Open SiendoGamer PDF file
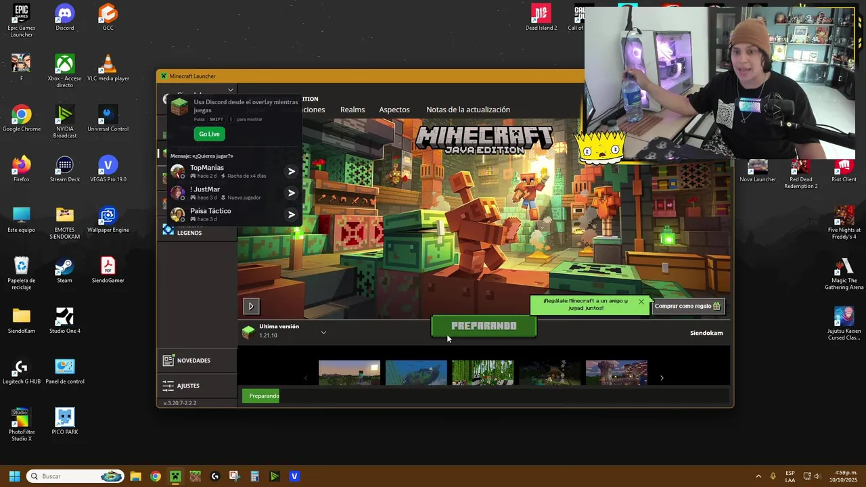The width and height of the screenshot is (866, 487). 108,270
